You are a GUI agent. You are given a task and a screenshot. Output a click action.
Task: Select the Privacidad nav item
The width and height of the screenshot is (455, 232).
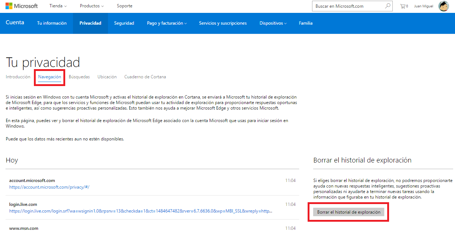click(90, 23)
